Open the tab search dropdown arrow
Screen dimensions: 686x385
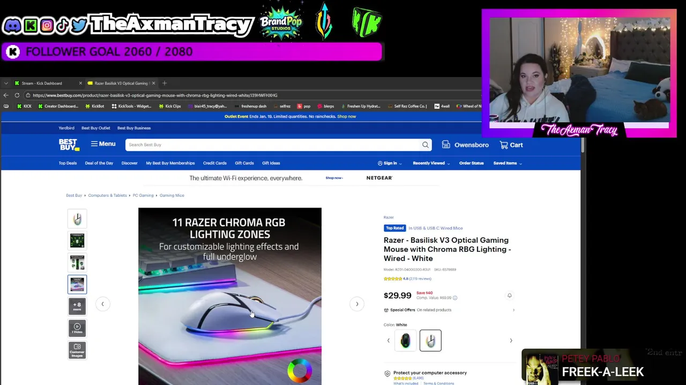coord(5,83)
